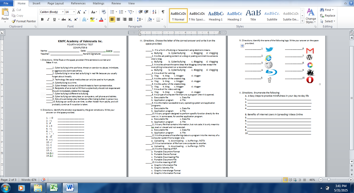Apply the red font color
This screenshot has width=354, height=193.
coord(101,19)
